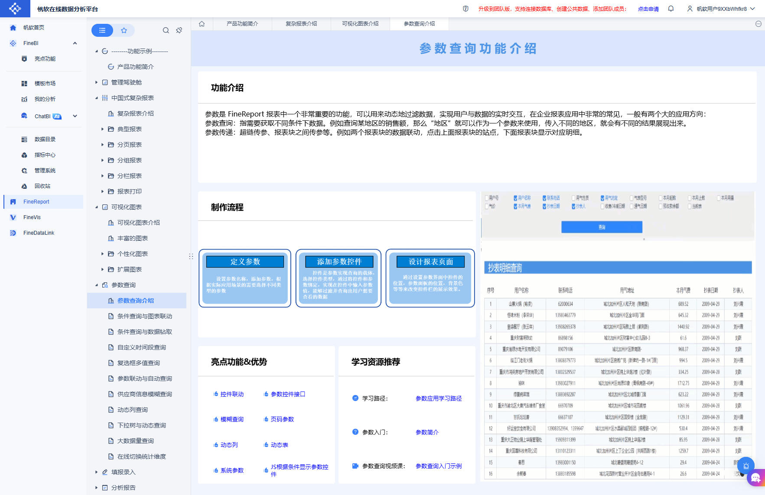This screenshot has height=495, width=765.
Task: Check the 用气性质 checkbox
Action: 573,198
